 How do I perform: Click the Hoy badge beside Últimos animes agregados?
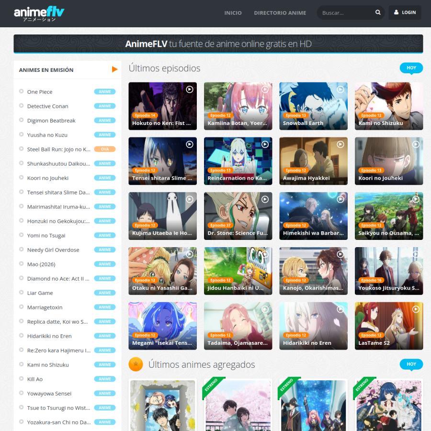click(x=411, y=364)
